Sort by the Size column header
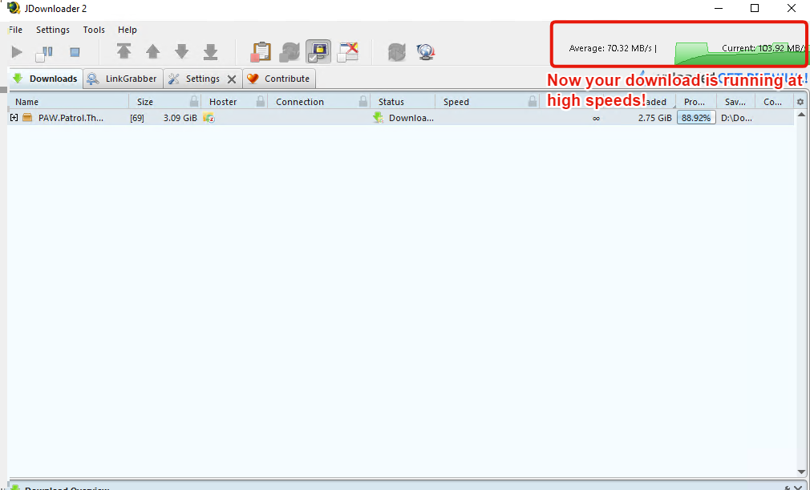 (x=144, y=102)
